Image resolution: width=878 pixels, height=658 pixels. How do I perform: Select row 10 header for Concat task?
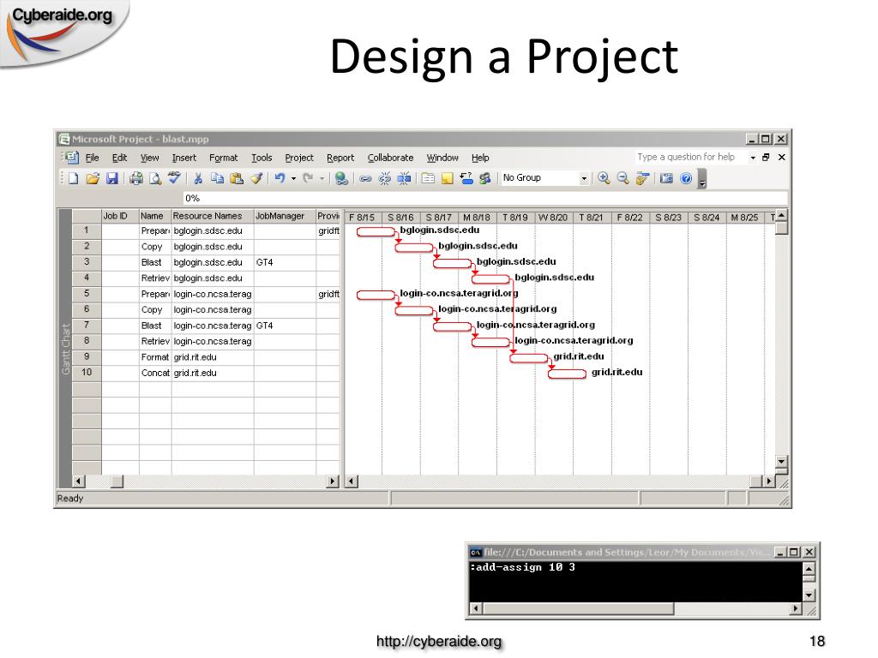[87, 373]
